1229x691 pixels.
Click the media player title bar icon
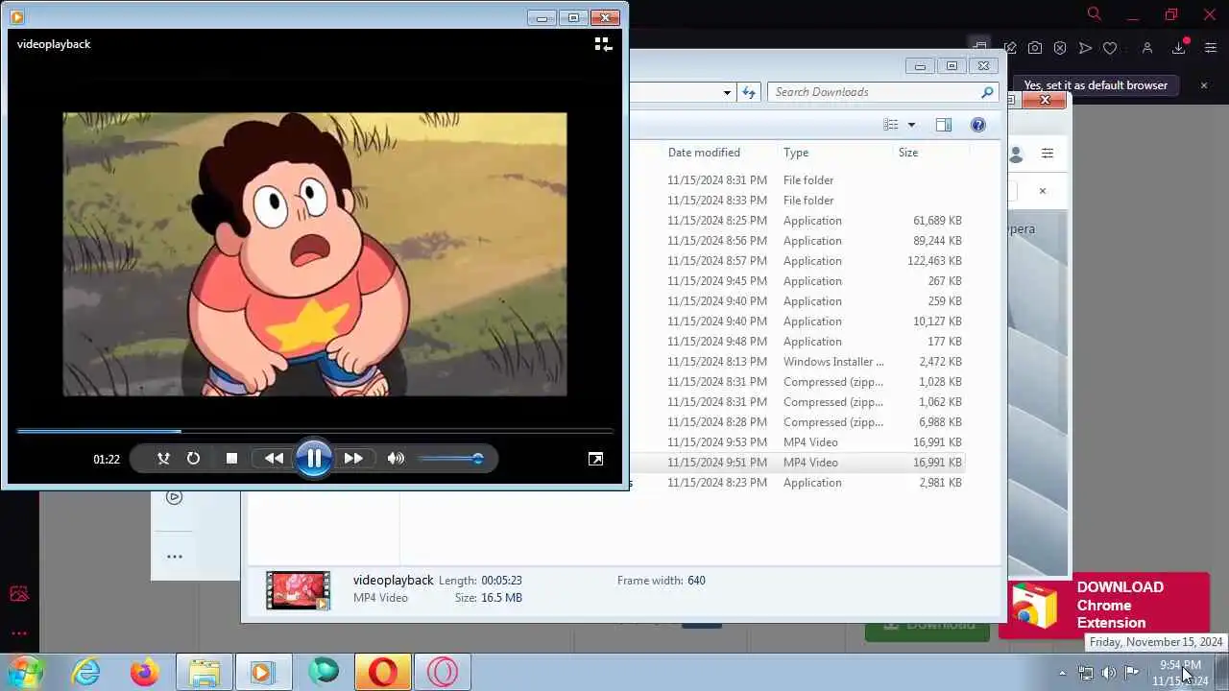(16, 16)
